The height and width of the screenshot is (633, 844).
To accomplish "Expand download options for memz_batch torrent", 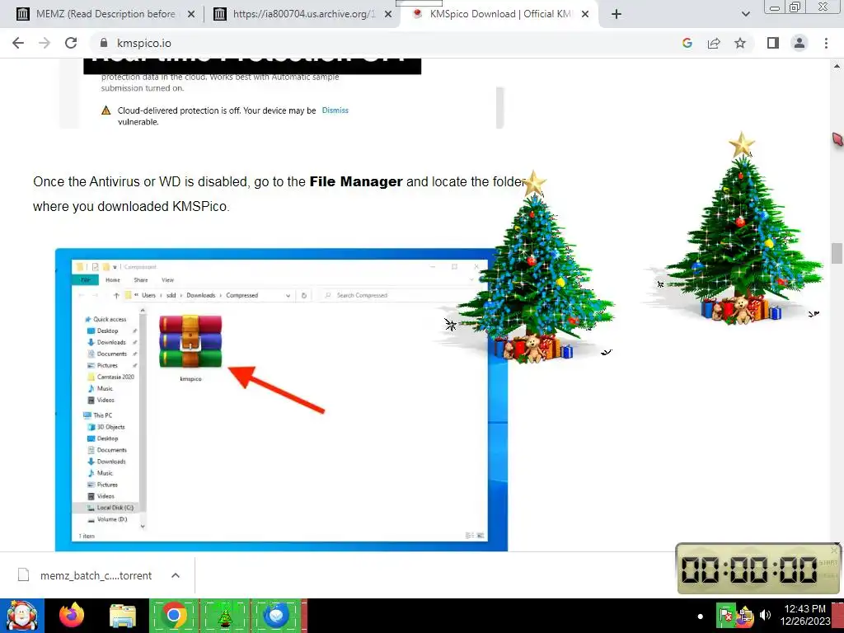I will tap(176, 574).
